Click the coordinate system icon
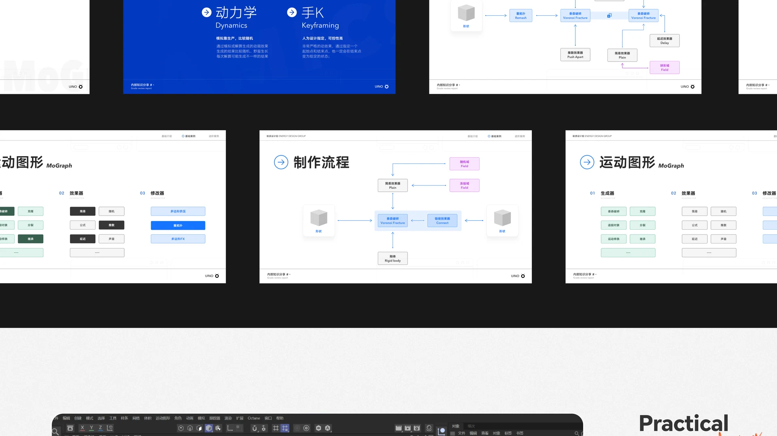The width and height of the screenshot is (777, 436). pos(110,428)
